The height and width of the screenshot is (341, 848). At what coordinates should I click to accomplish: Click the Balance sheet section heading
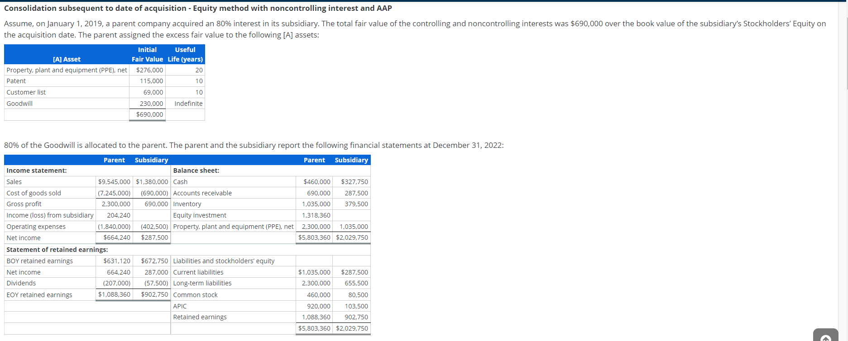click(196, 170)
